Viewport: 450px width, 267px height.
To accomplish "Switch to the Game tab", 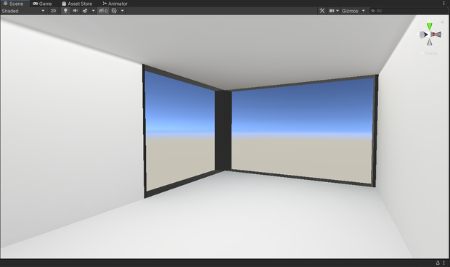I will (42, 4).
